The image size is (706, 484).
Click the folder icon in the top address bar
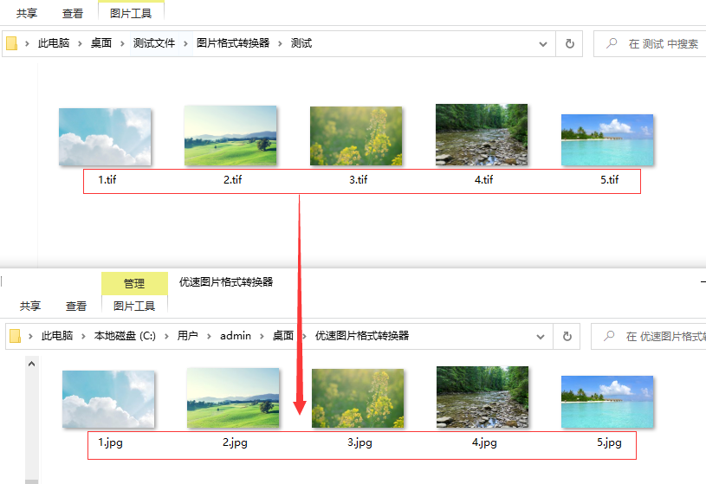coord(12,43)
